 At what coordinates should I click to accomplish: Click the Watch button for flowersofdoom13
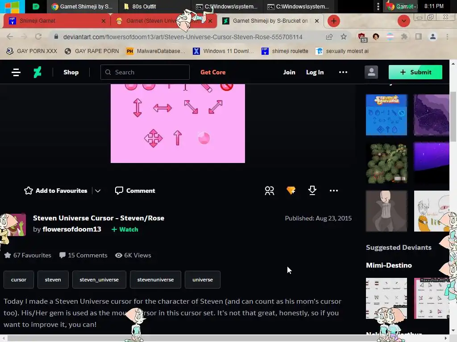pos(125,229)
